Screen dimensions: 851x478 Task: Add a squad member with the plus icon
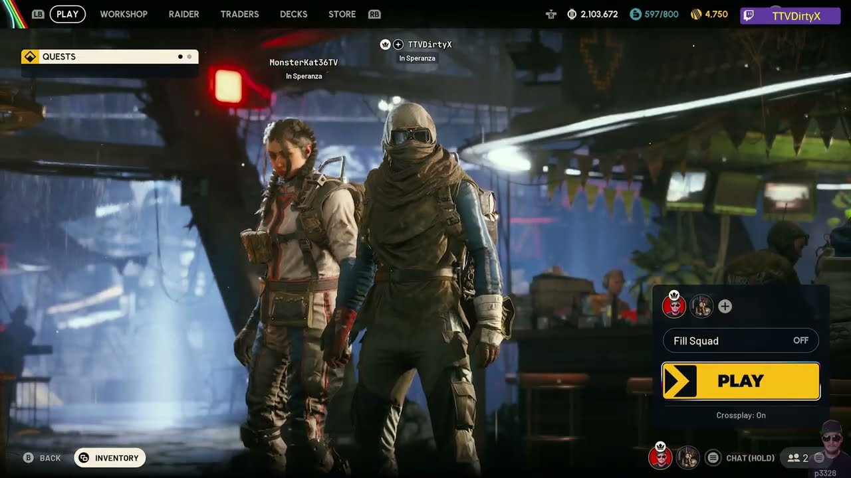click(x=725, y=306)
